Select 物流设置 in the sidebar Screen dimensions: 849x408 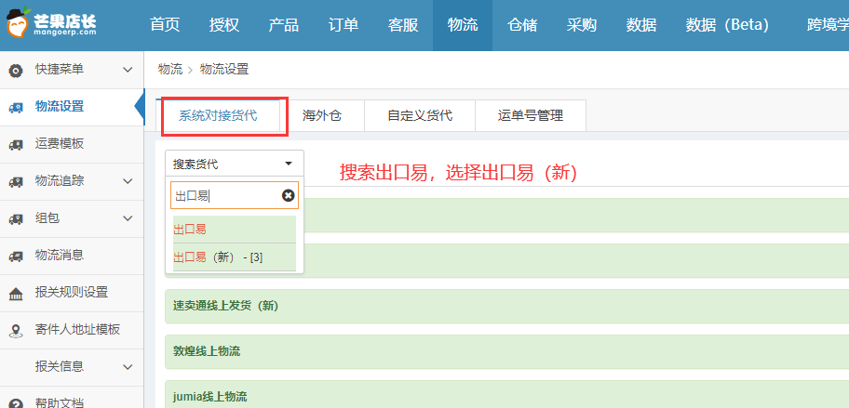(72, 107)
